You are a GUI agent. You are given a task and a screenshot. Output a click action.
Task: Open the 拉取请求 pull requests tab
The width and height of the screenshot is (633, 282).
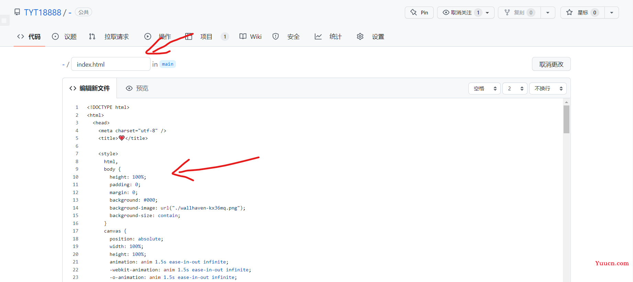pos(109,36)
